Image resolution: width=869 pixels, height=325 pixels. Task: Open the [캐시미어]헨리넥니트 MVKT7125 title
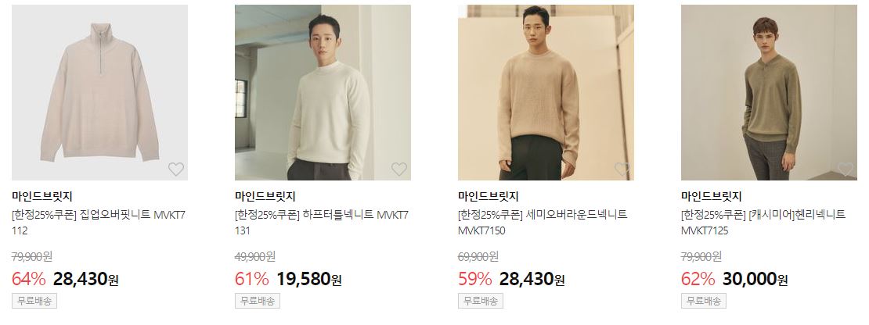point(763,222)
